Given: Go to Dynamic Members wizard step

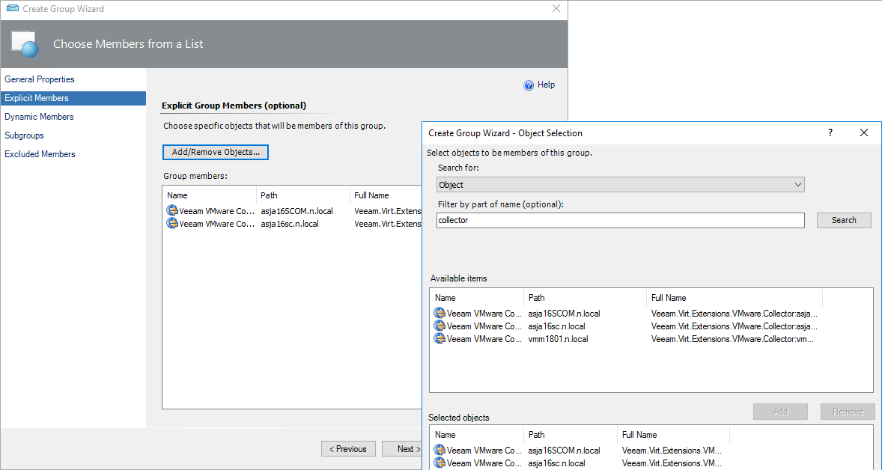Looking at the screenshot, I should 39,116.
